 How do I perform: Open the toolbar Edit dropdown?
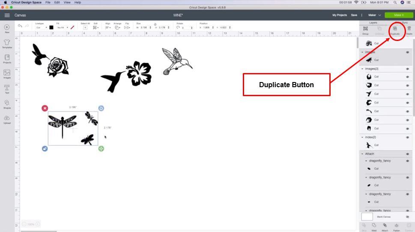(x=96, y=27)
